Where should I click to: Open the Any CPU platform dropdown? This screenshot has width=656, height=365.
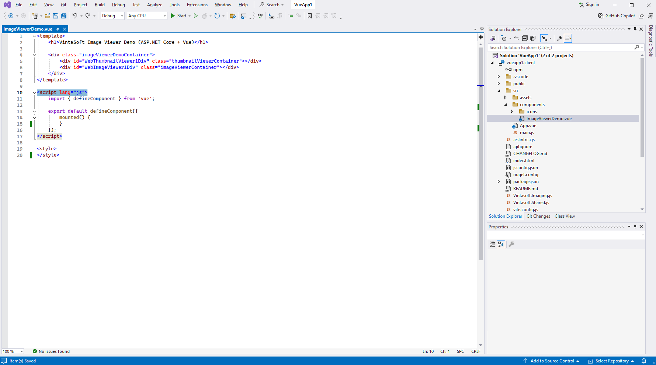point(147,16)
